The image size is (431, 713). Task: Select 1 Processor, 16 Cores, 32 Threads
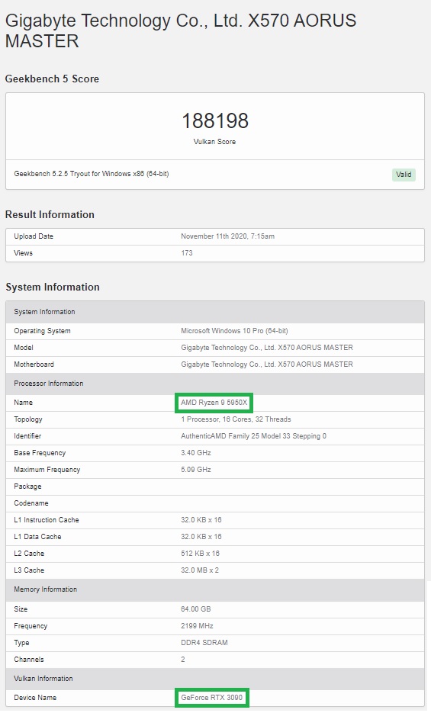[236, 419]
